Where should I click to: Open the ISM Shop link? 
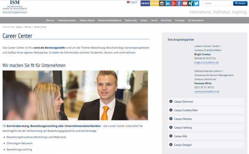pyautogui.click(x=154, y=3)
